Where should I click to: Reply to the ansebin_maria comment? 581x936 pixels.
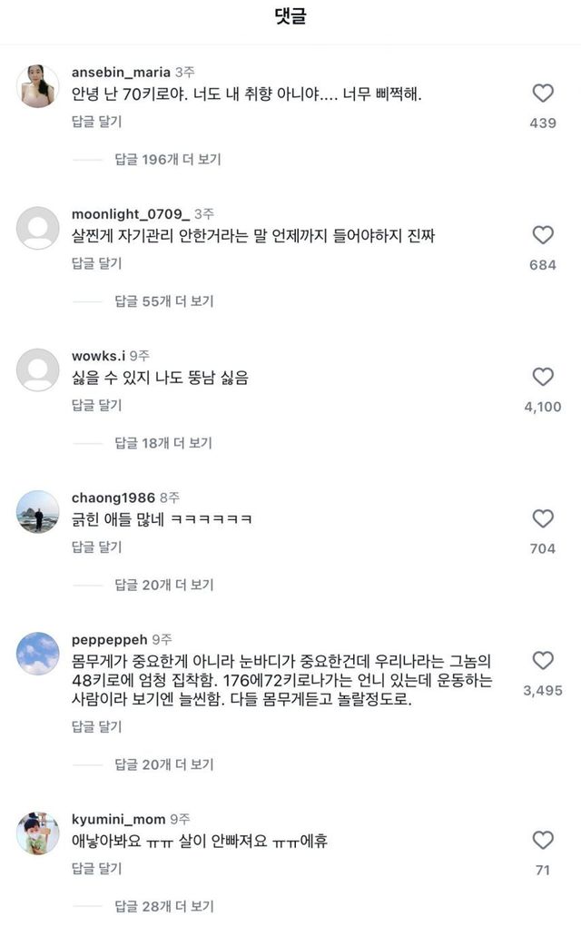coord(96,122)
